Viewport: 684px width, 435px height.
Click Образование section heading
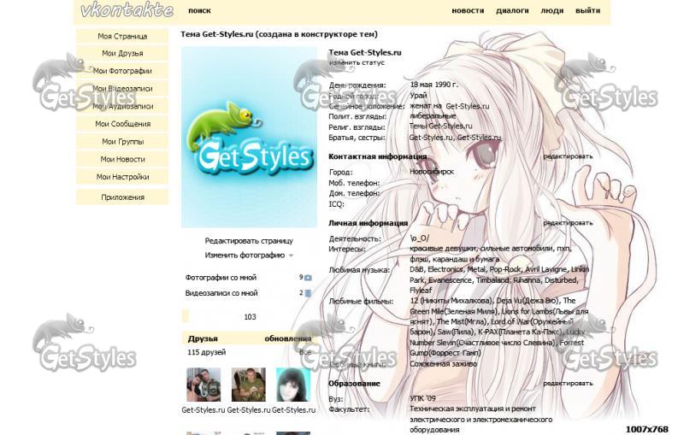(x=354, y=384)
